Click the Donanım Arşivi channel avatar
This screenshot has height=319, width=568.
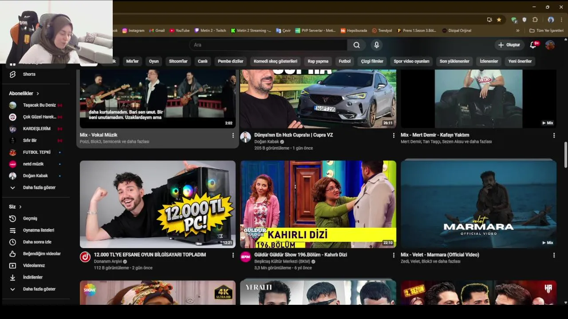pos(85,257)
